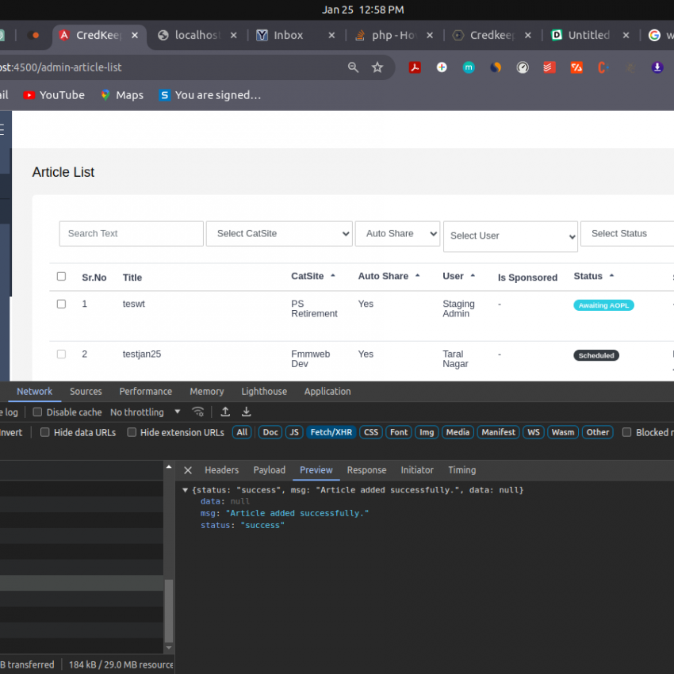Filter requests by Img type
Viewport: 674px width, 674px height.
coord(427,432)
